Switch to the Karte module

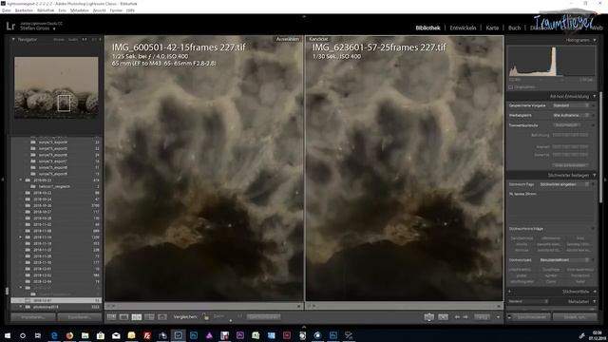point(492,28)
